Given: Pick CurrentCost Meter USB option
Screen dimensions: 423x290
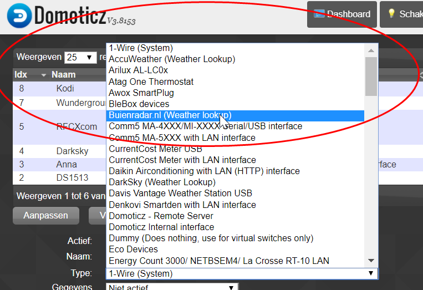Looking at the screenshot, I should point(235,149).
